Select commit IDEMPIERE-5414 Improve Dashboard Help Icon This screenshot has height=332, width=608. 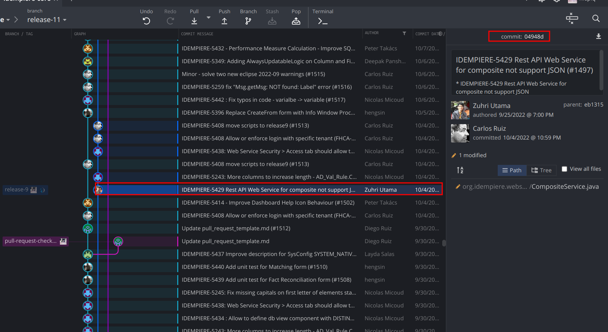pos(268,203)
